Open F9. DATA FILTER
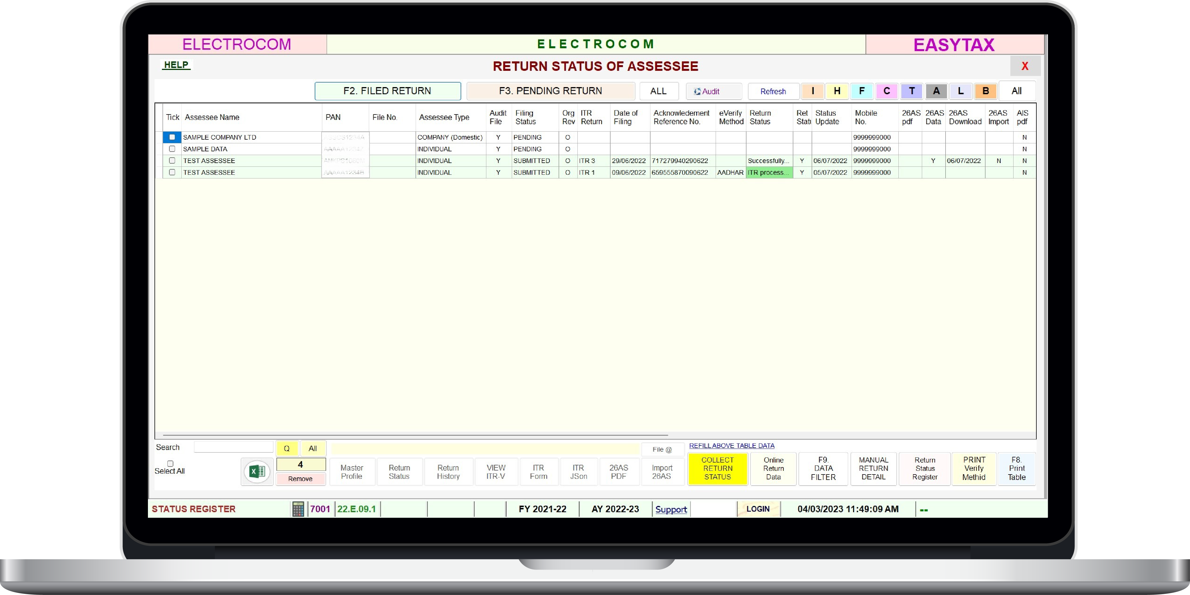Screen dimensions: 1190x595 click(823, 469)
